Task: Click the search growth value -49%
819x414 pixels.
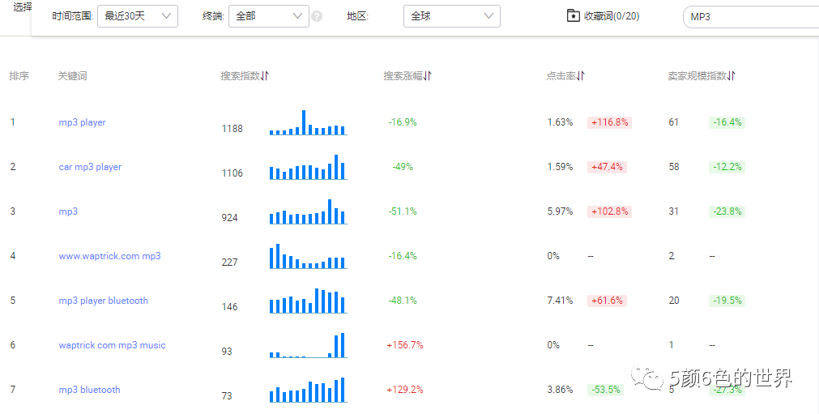Action: point(403,167)
